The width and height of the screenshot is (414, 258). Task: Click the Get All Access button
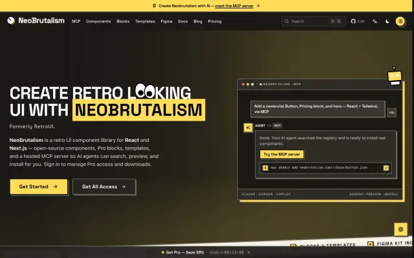tap(104, 186)
